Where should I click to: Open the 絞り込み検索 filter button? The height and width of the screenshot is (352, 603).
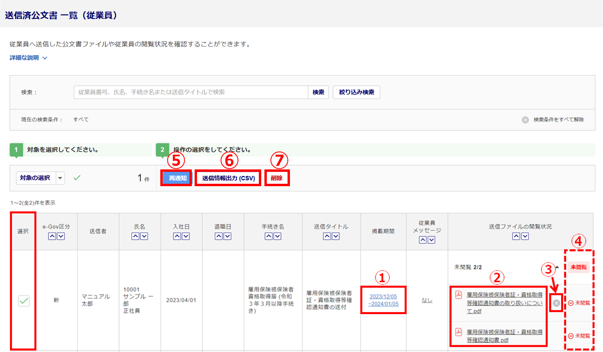356,92
